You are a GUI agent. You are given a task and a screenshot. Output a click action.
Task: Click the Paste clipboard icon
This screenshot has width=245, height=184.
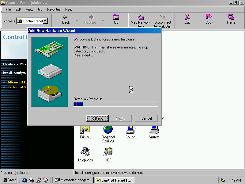click(231, 17)
